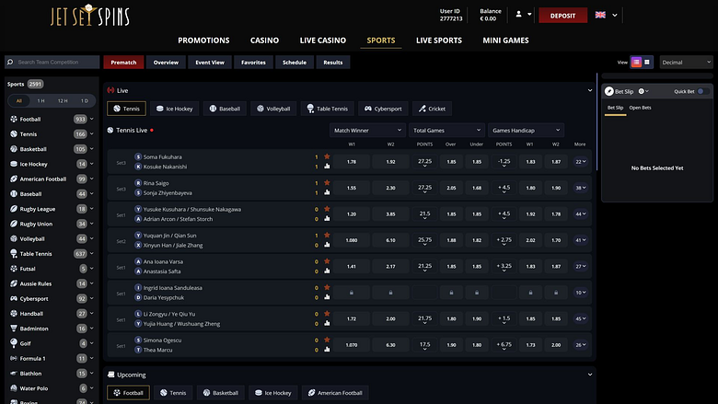Click the Football sidebar ball icon
Screen dimensions: 718x404
click(14, 119)
